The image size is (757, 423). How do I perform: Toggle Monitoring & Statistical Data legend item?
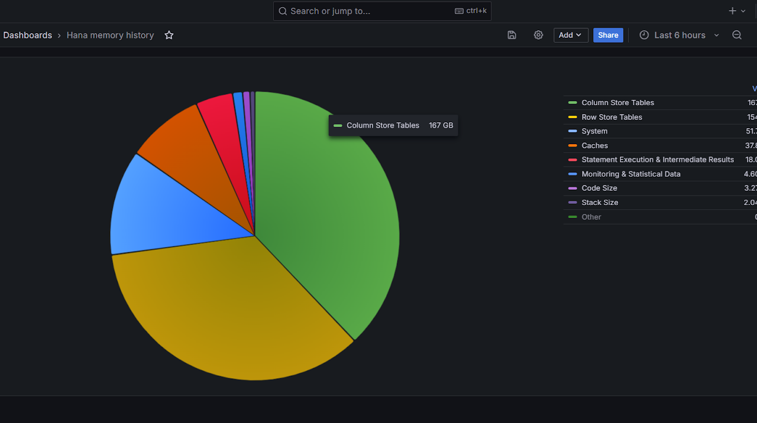coord(630,174)
